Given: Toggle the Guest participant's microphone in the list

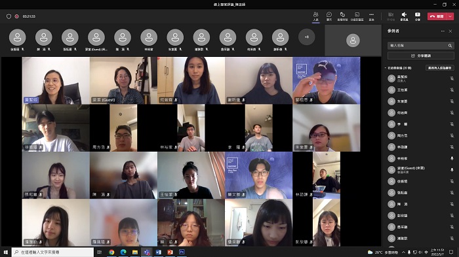Looking at the screenshot, I should (452, 169).
